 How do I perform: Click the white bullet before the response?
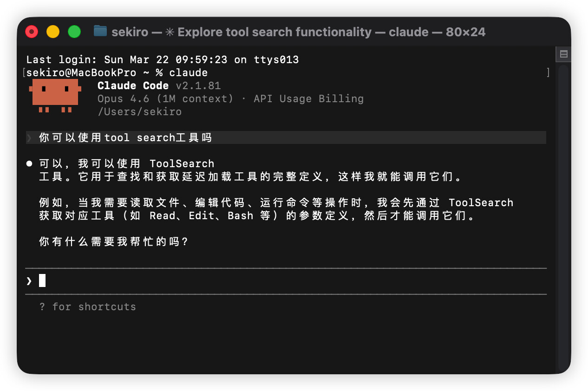[29, 163]
